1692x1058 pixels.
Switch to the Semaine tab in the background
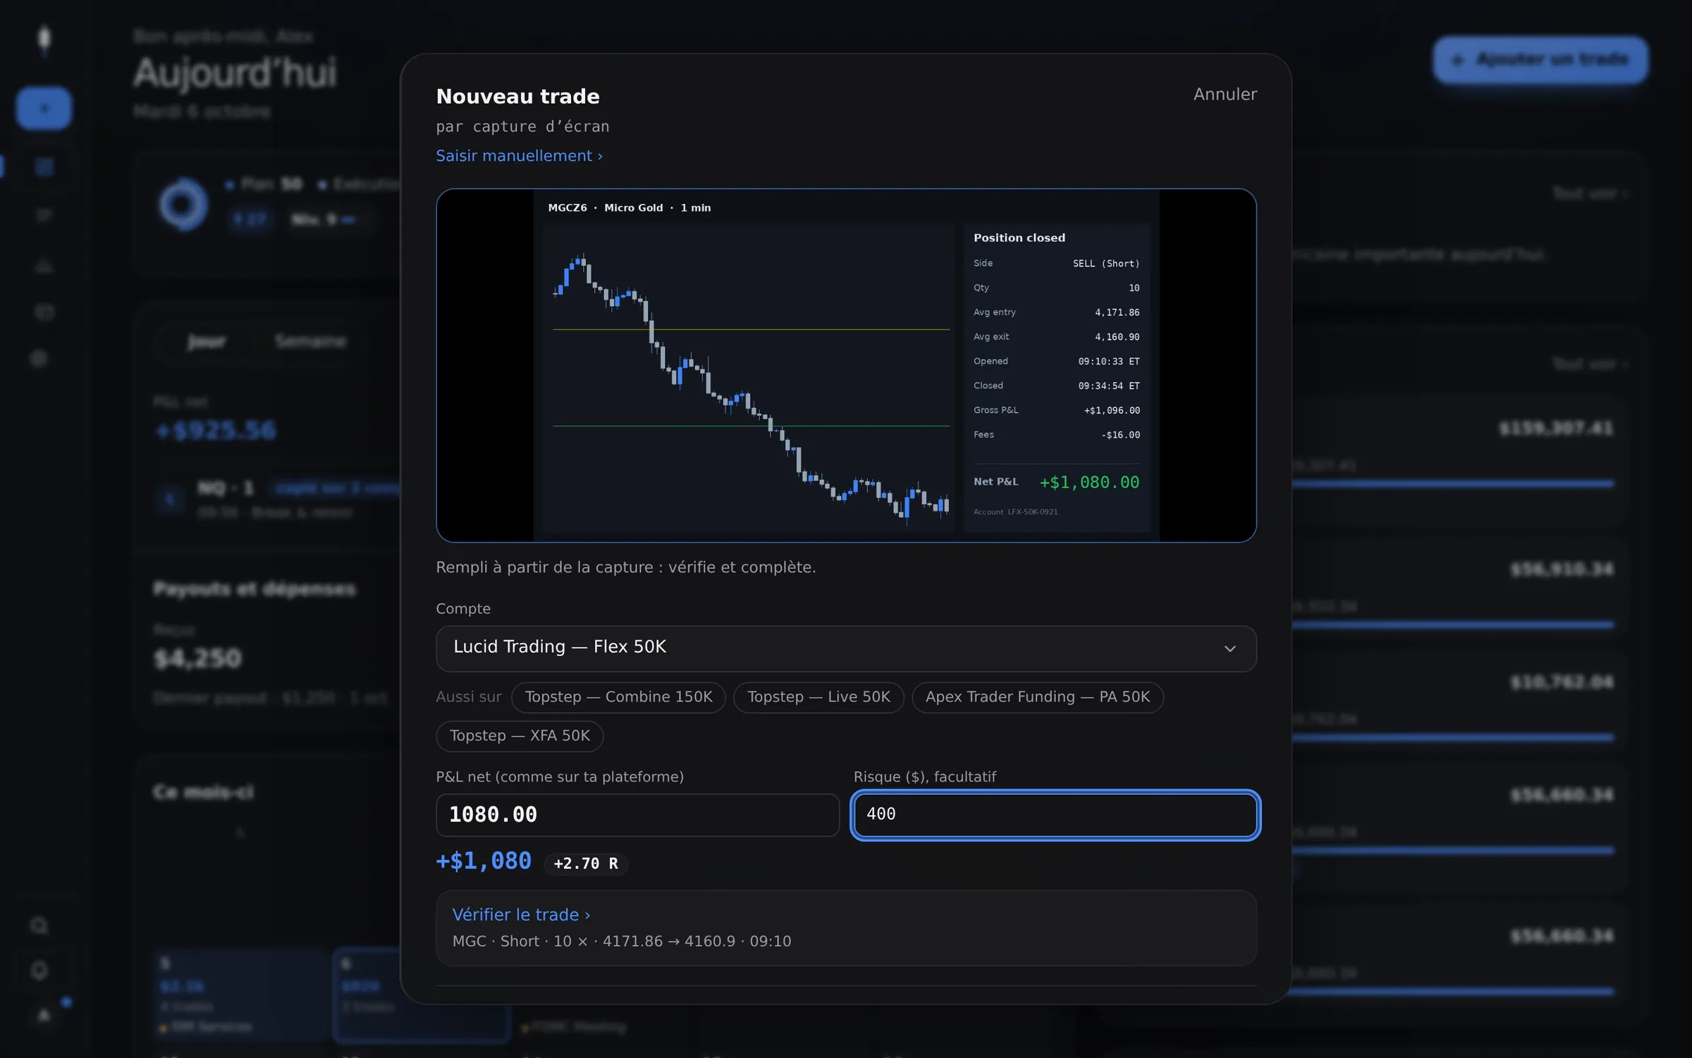310,342
